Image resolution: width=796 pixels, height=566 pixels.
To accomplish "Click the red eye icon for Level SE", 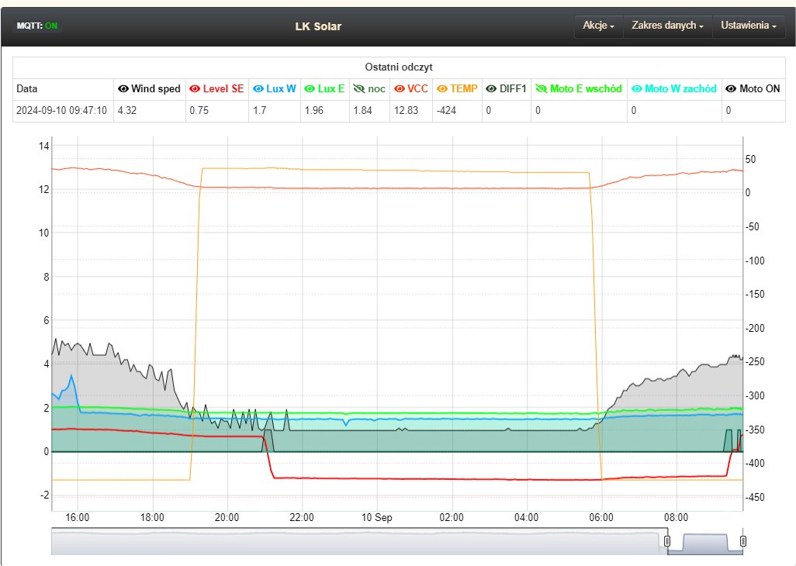I will click(x=195, y=89).
